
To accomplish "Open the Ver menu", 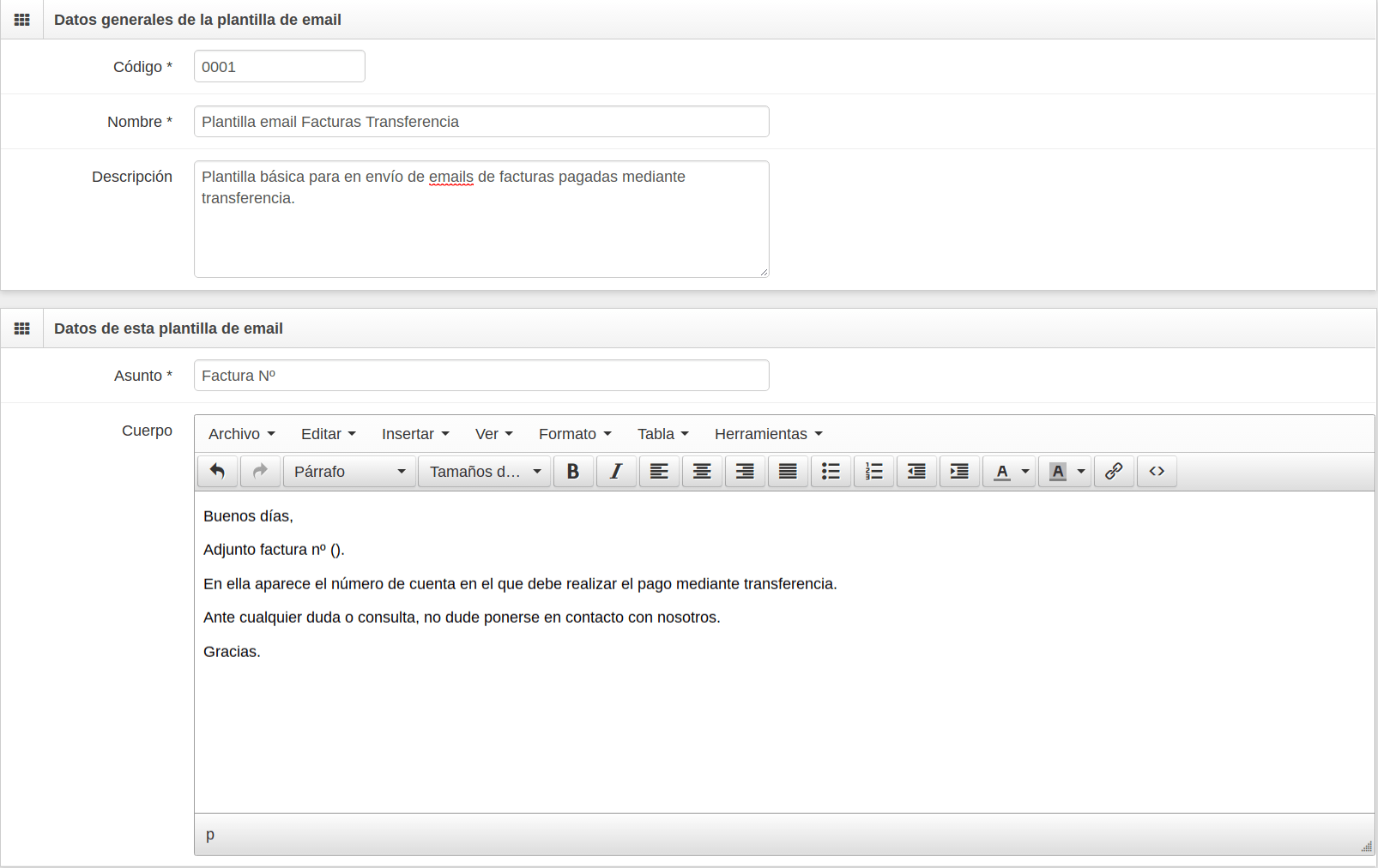I will coord(494,434).
